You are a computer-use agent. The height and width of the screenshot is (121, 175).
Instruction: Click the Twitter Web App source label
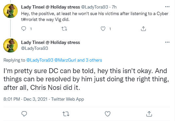click(x=67, y=99)
